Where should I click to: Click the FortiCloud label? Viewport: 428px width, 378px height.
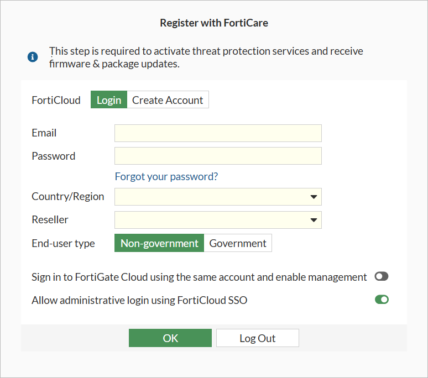[x=56, y=100]
